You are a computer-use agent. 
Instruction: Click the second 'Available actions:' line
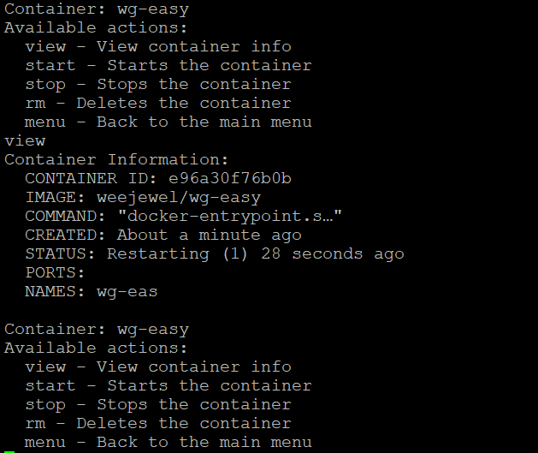click(96, 349)
